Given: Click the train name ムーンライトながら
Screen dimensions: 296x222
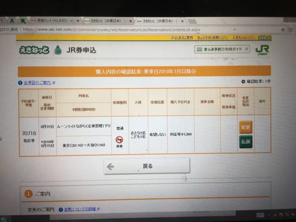Looking at the screenshot, I should (x=84, y=126).
